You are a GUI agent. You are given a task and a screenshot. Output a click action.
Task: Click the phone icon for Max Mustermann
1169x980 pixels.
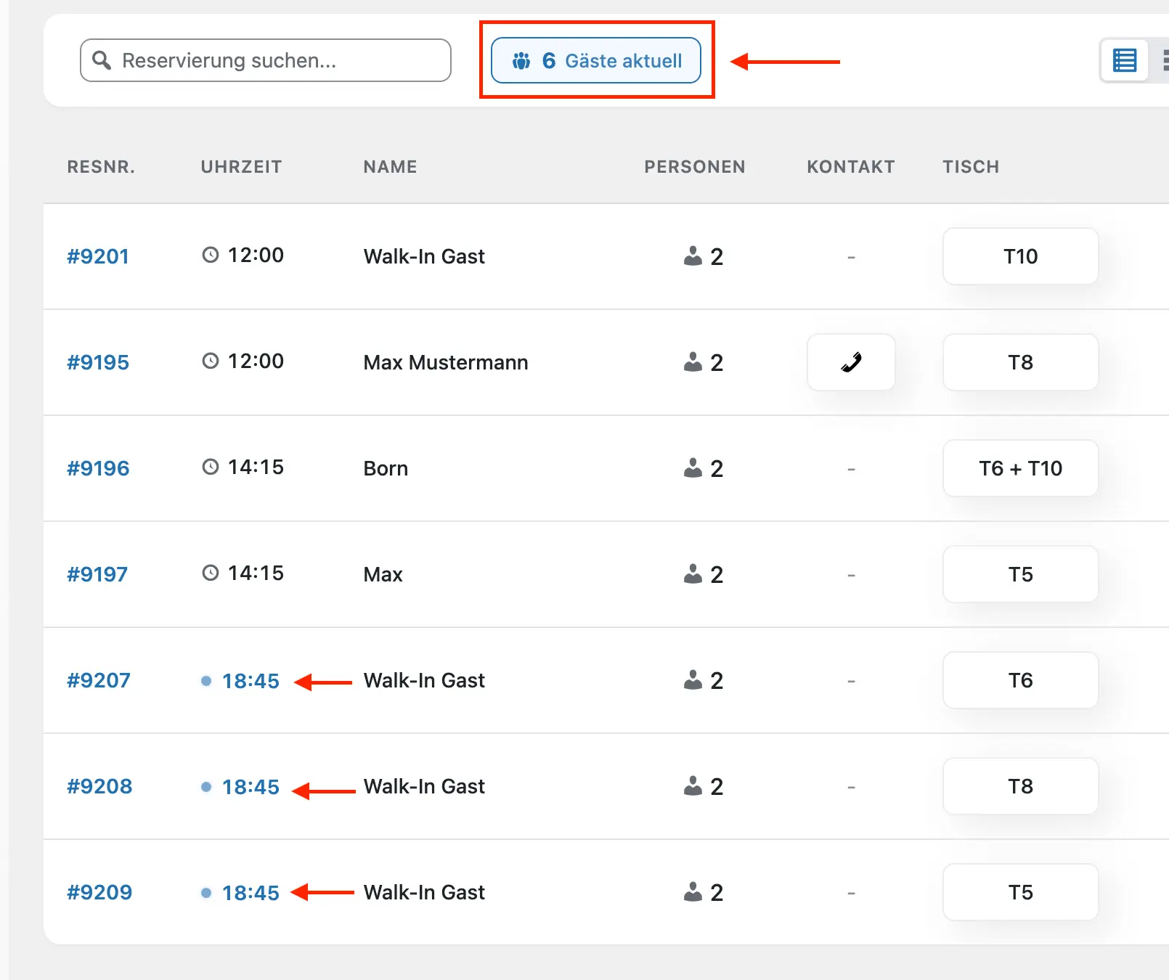pyautogui.click(x=851, y=362)
